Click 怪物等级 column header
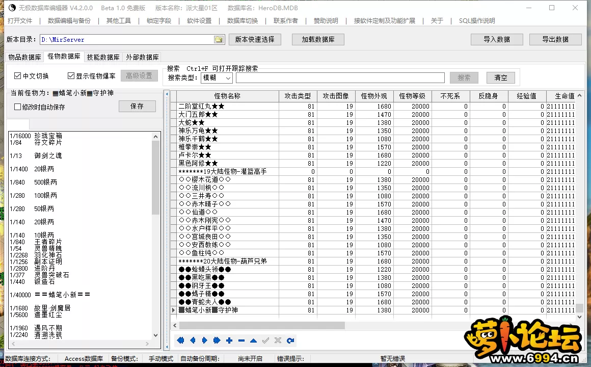 tap(412, 96)
